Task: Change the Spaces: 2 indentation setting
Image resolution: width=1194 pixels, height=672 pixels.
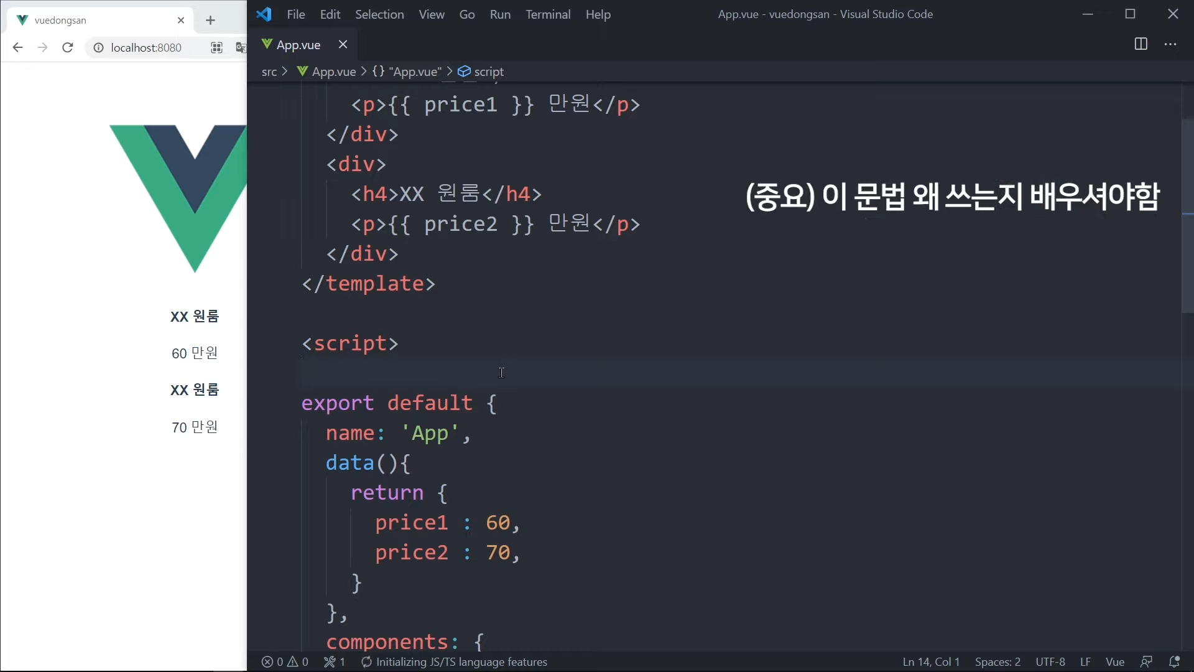Action: tap(997, 661)
